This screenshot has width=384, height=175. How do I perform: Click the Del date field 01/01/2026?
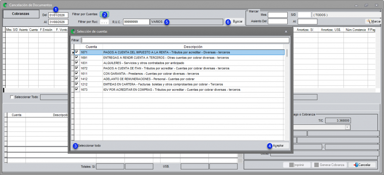click(58, 15)
